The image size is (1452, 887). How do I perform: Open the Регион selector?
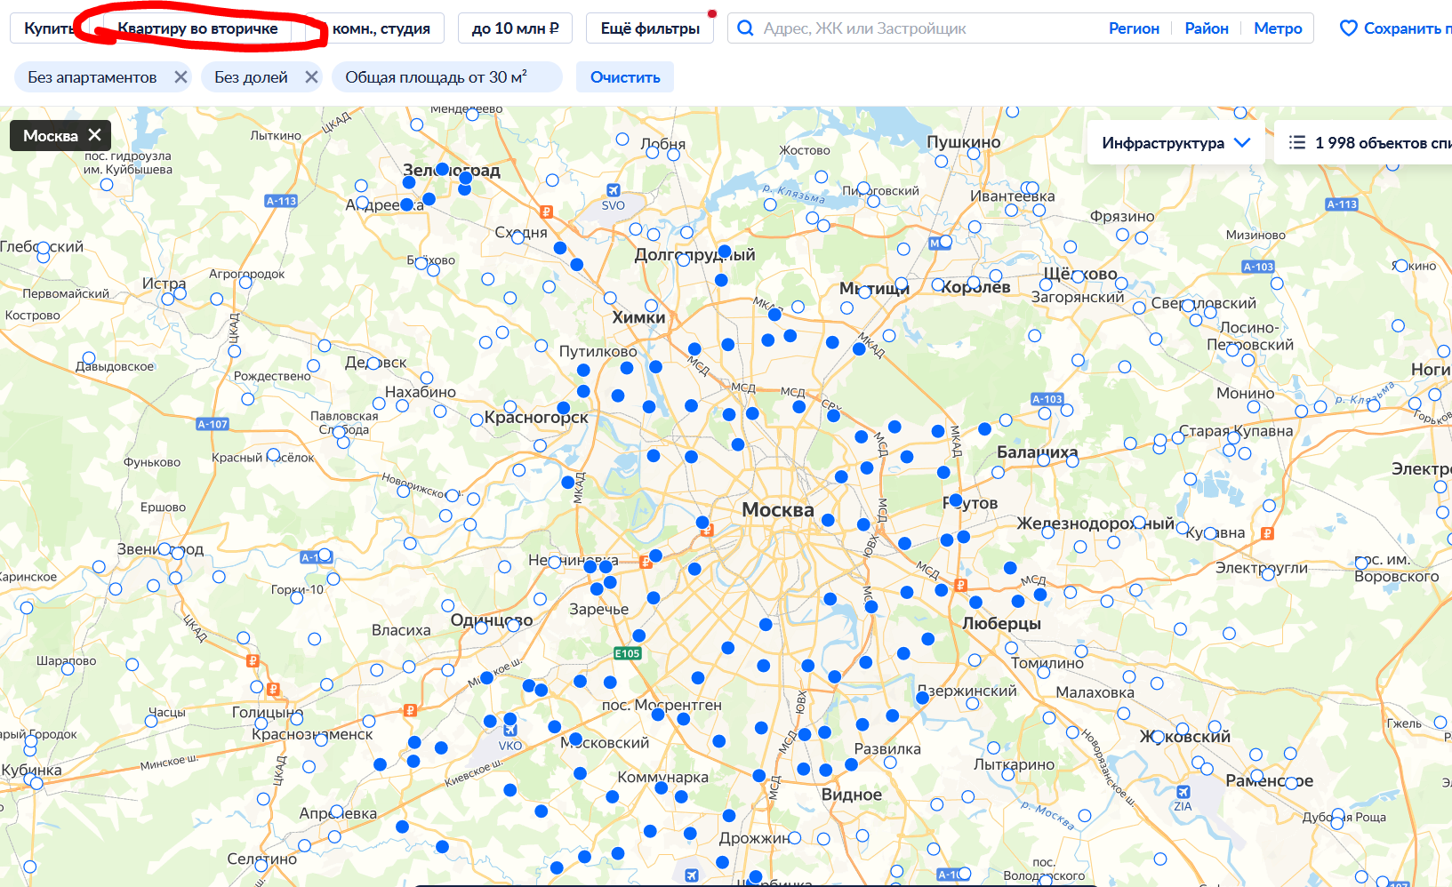1134,28
